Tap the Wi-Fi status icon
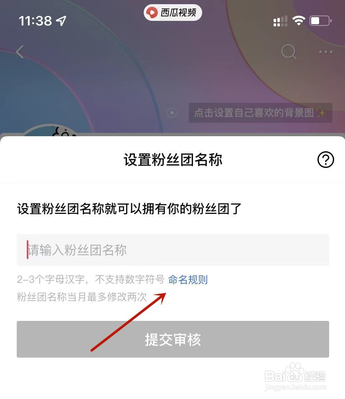Viewport: 345px width, 399px height. (x=299, y=20)
